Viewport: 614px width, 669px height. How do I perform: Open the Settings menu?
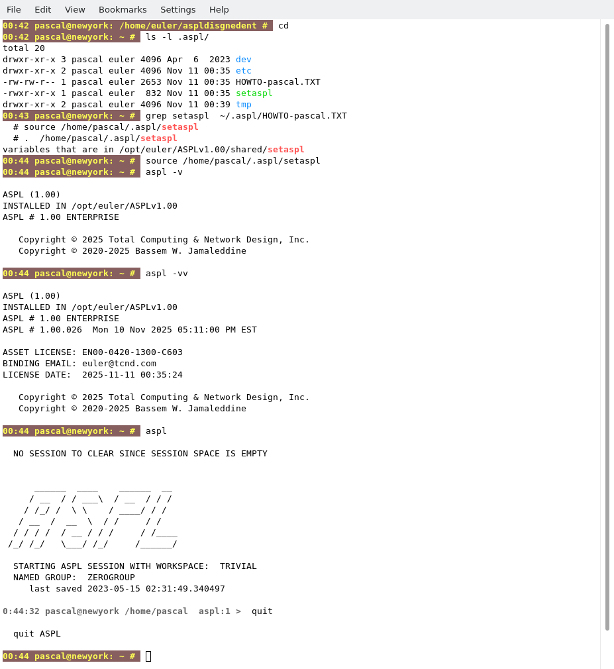pyautogui.click(x=178, y=9)
